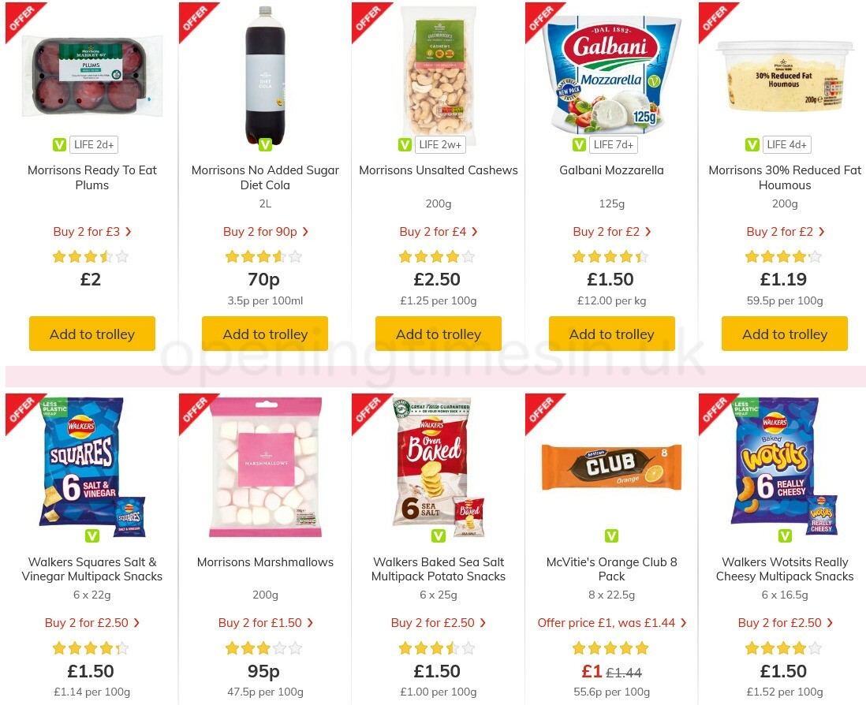Expand the Buy 2 for £3 plums offer chevron

click(129, 231)
